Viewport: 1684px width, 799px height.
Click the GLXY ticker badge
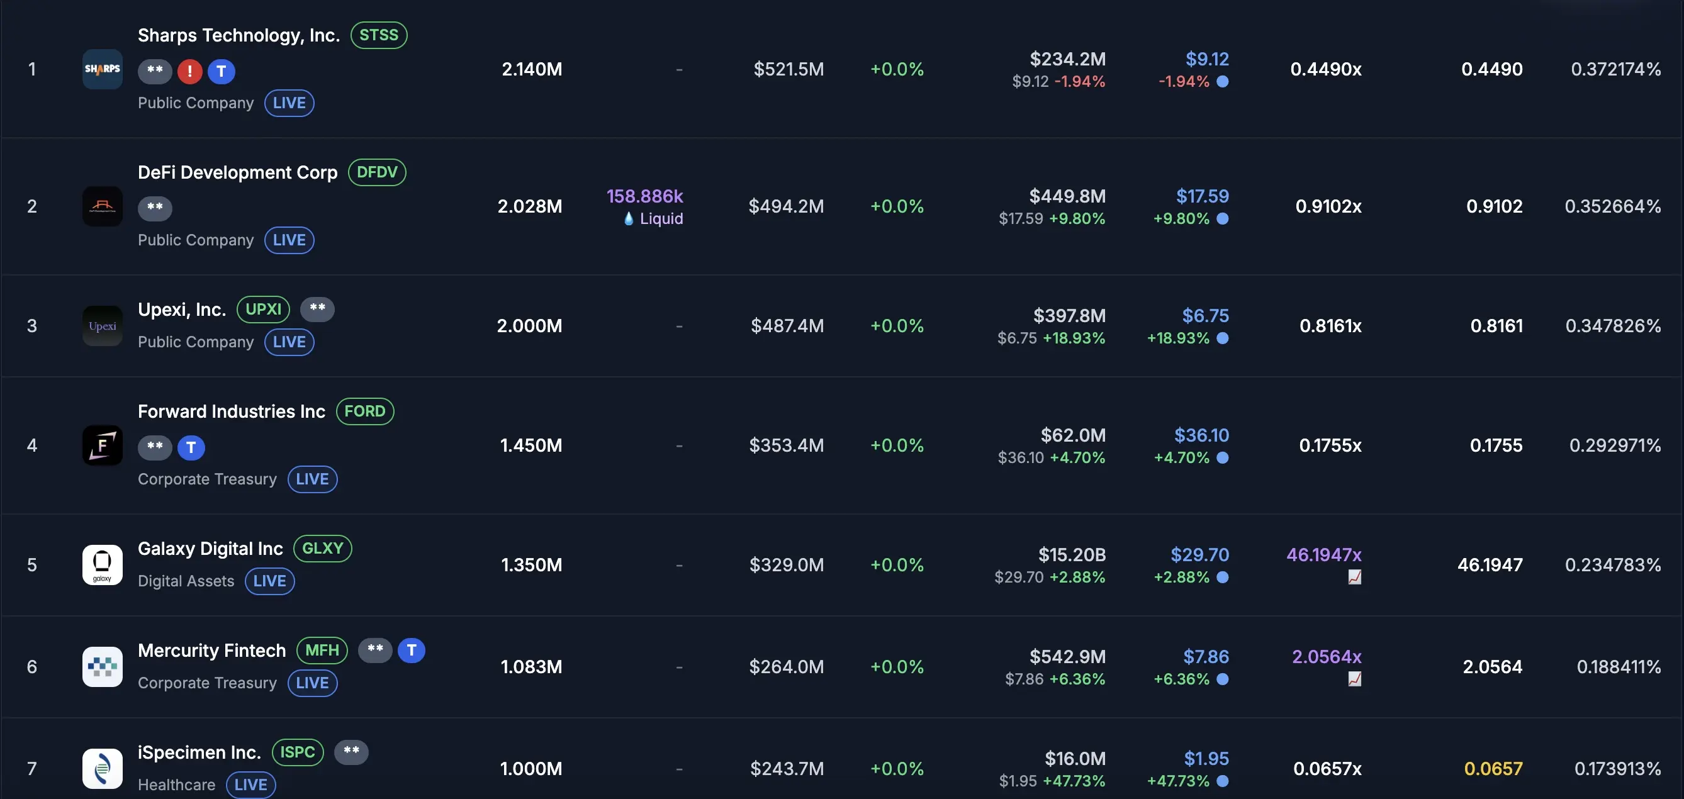(322, 549)
